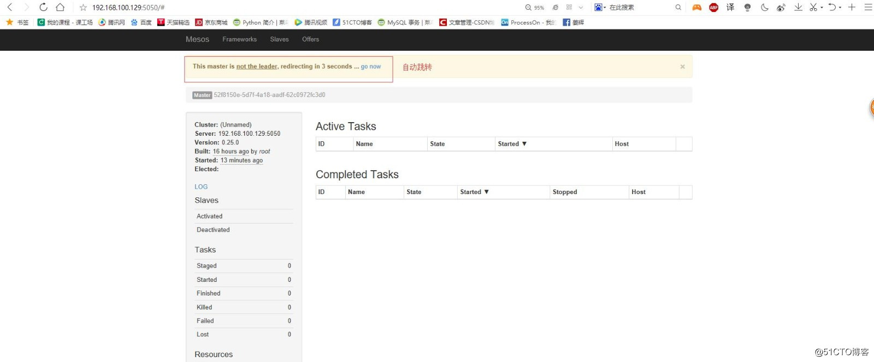Viewport: 874px width, 362px height.
Task: Click the undo closed tab icon
Action: click(832, 8)
